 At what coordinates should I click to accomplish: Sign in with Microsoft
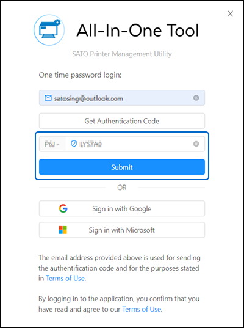click(x=122, y=230)
